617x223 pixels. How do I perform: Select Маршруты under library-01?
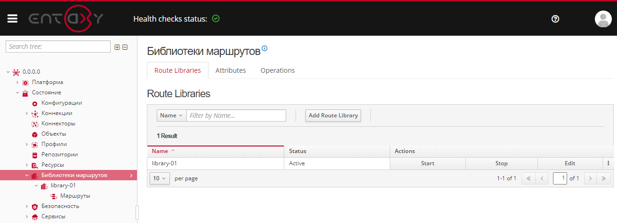click(75, 196)
